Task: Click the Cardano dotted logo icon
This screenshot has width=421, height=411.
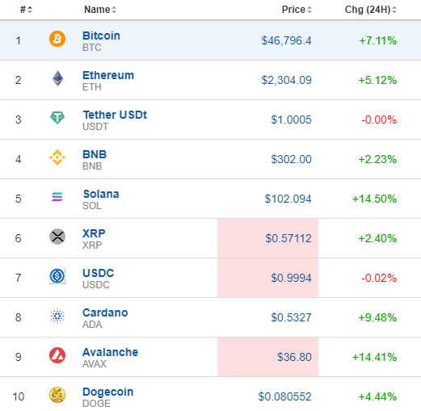Action: click(57, 316)
